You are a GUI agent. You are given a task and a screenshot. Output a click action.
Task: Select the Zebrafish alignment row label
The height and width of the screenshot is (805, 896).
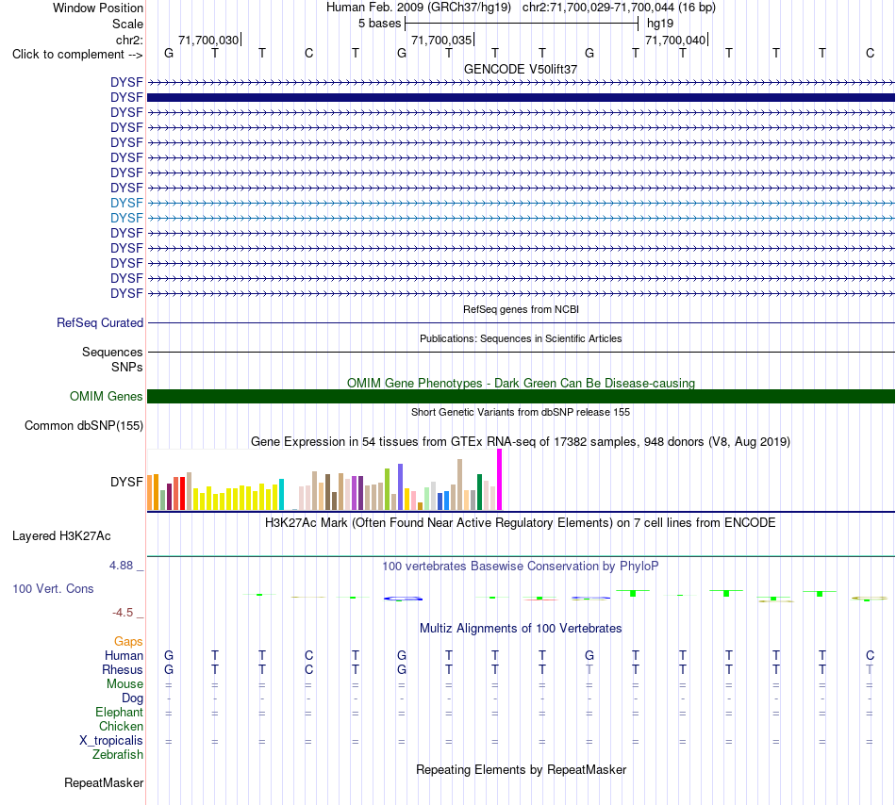click(x=118, y=755)
